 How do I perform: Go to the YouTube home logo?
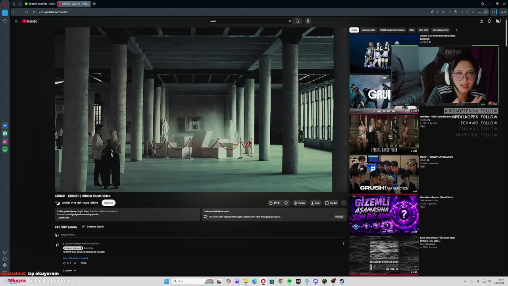pos(30,21)
